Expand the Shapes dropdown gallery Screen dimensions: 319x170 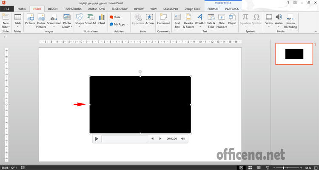(x=80, y=27)
